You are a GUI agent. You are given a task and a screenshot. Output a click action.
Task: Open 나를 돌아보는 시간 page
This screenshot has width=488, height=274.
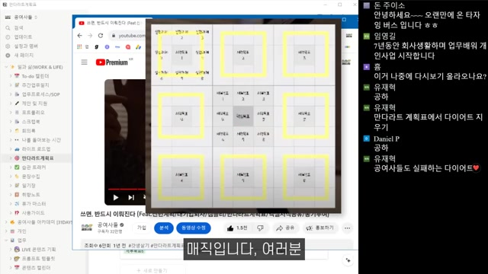[41, 140]
